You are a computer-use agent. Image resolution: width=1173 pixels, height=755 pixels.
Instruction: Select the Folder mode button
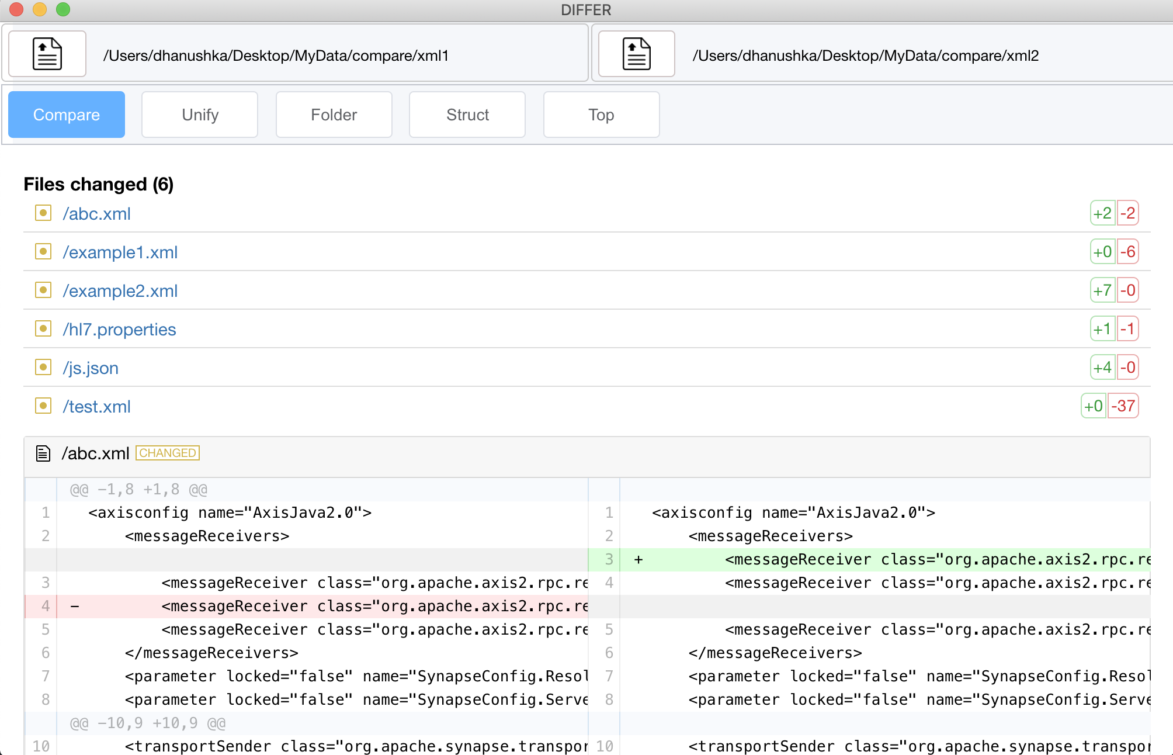(334, 115)
